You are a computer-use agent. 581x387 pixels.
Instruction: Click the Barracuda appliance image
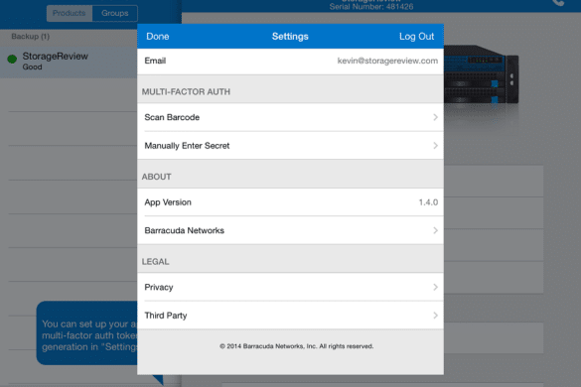click(x=481, y=74)
